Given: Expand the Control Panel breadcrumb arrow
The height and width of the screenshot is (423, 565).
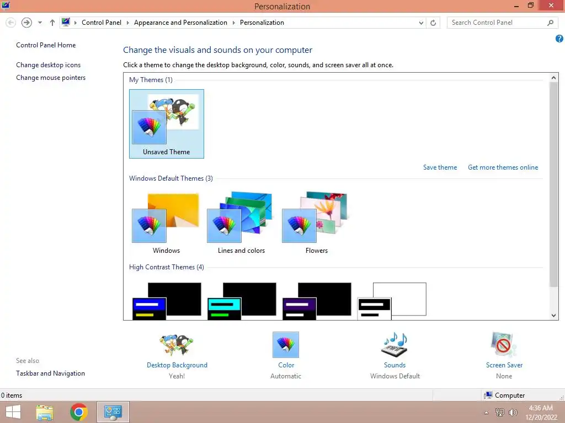Looking at the screenshot, I should pyautogui.click(x=127, y=23).
